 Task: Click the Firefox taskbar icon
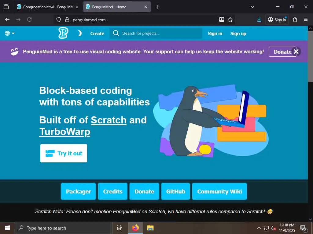135,228
